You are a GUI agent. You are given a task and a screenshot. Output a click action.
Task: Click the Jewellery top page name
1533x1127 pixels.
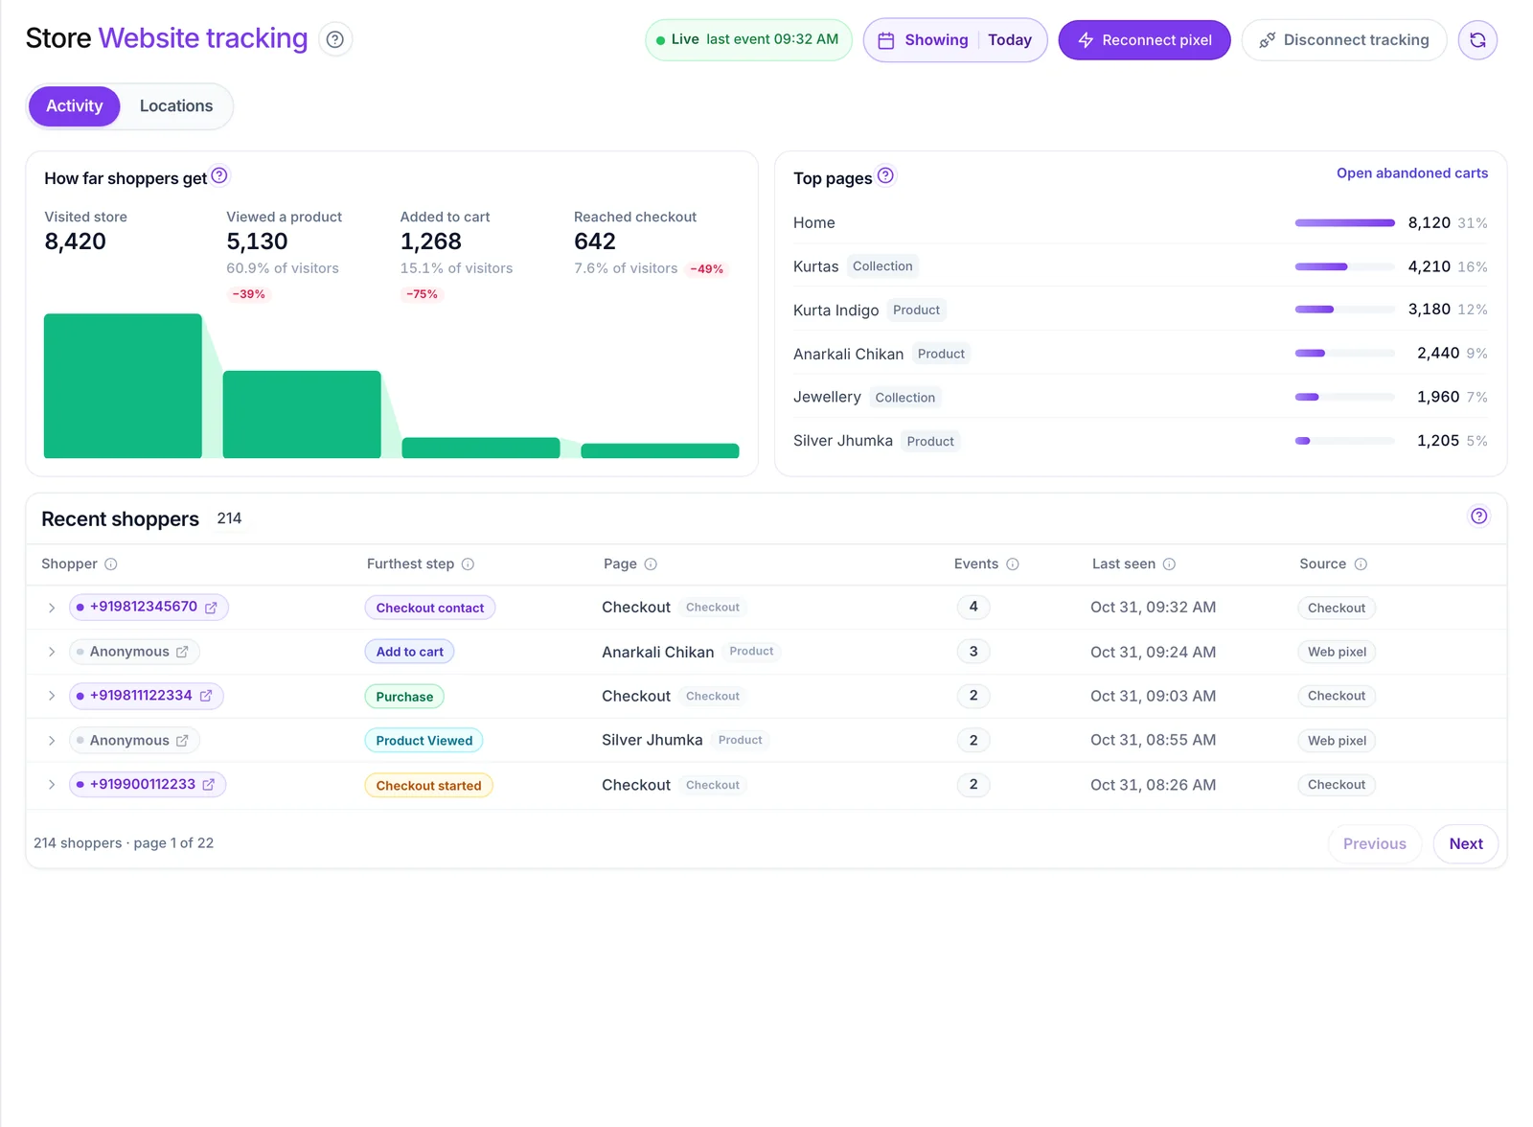tap(827, 398)
